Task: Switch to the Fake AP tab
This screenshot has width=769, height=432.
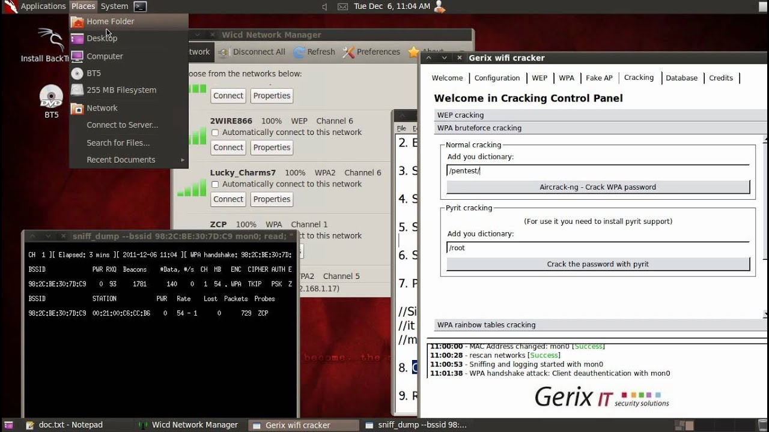Action: (599, 78)
